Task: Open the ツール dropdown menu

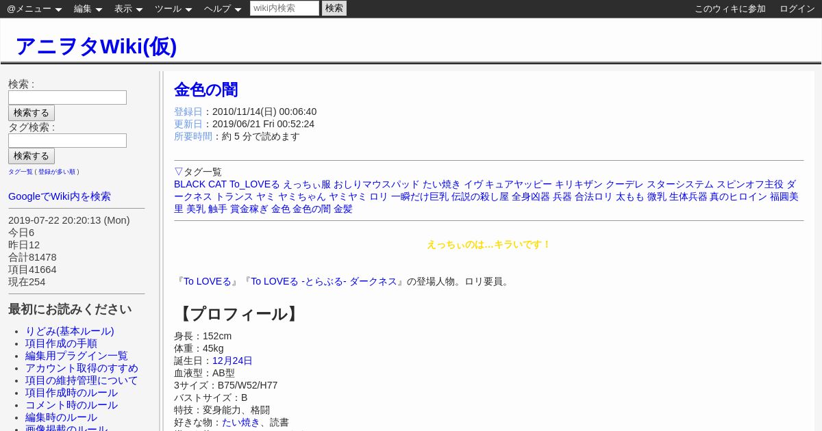Action: pyautogui.click(x=173, y=9)
